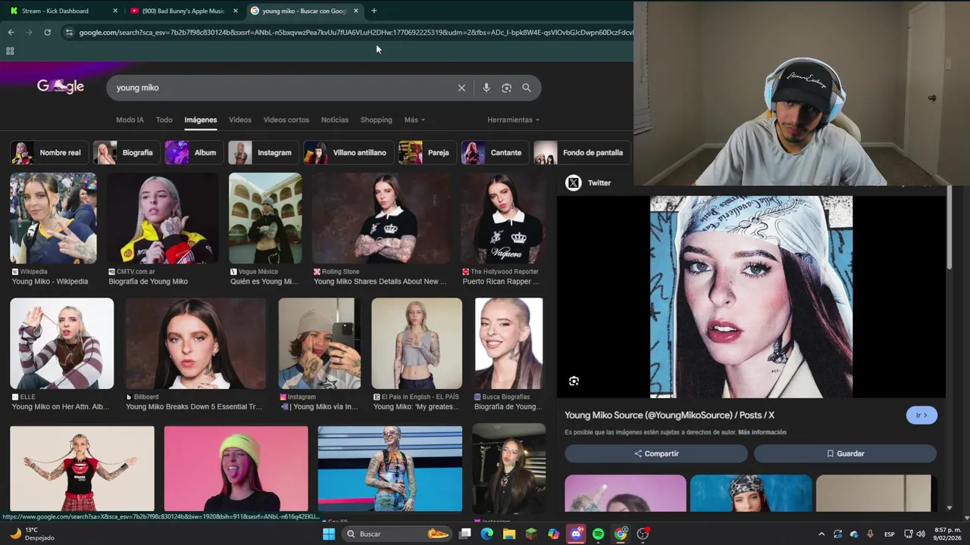Filter images by Pareja chip

[427, 152]
